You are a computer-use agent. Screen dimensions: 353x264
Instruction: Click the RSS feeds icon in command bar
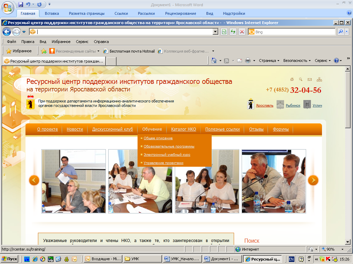click(x=226, y=60)
